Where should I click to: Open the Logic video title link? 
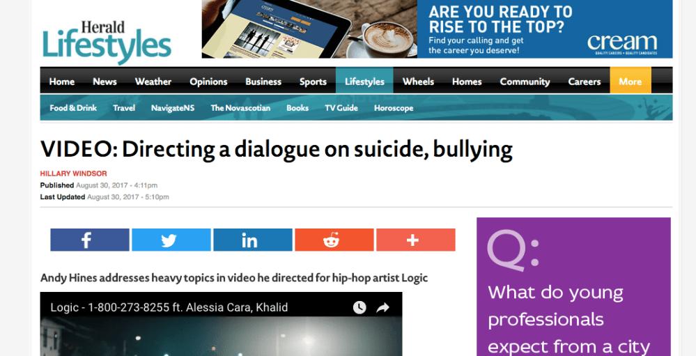[x=169, y=307]
